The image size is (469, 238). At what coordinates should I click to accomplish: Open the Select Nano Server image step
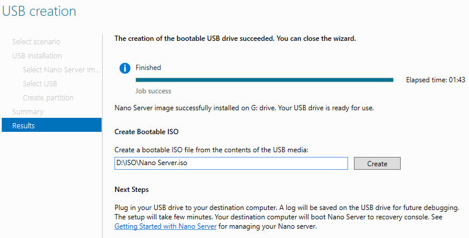click(x=61, y=69)
